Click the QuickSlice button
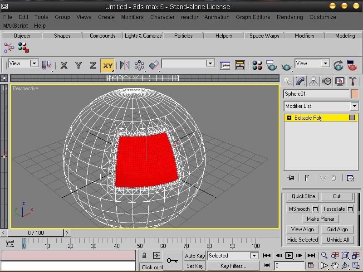Image resolution: width=363 pixels, height=272 pixels. pos(303,196)
